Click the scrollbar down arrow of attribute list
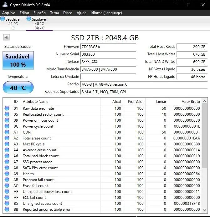This screenshot has width=210, height=217. (205, 210)
